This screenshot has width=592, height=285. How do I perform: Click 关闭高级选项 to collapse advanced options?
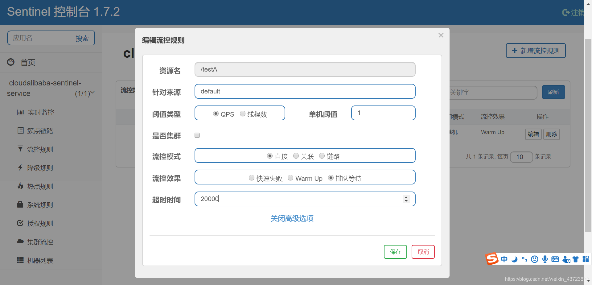tap(292, 218)
